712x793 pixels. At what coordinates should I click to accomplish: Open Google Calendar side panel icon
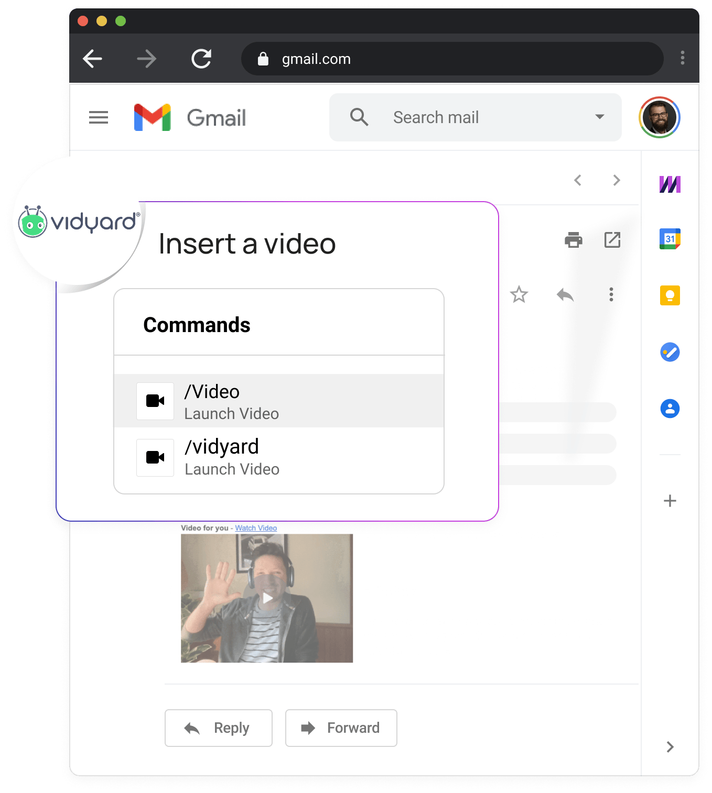click(x=670, y=239)
